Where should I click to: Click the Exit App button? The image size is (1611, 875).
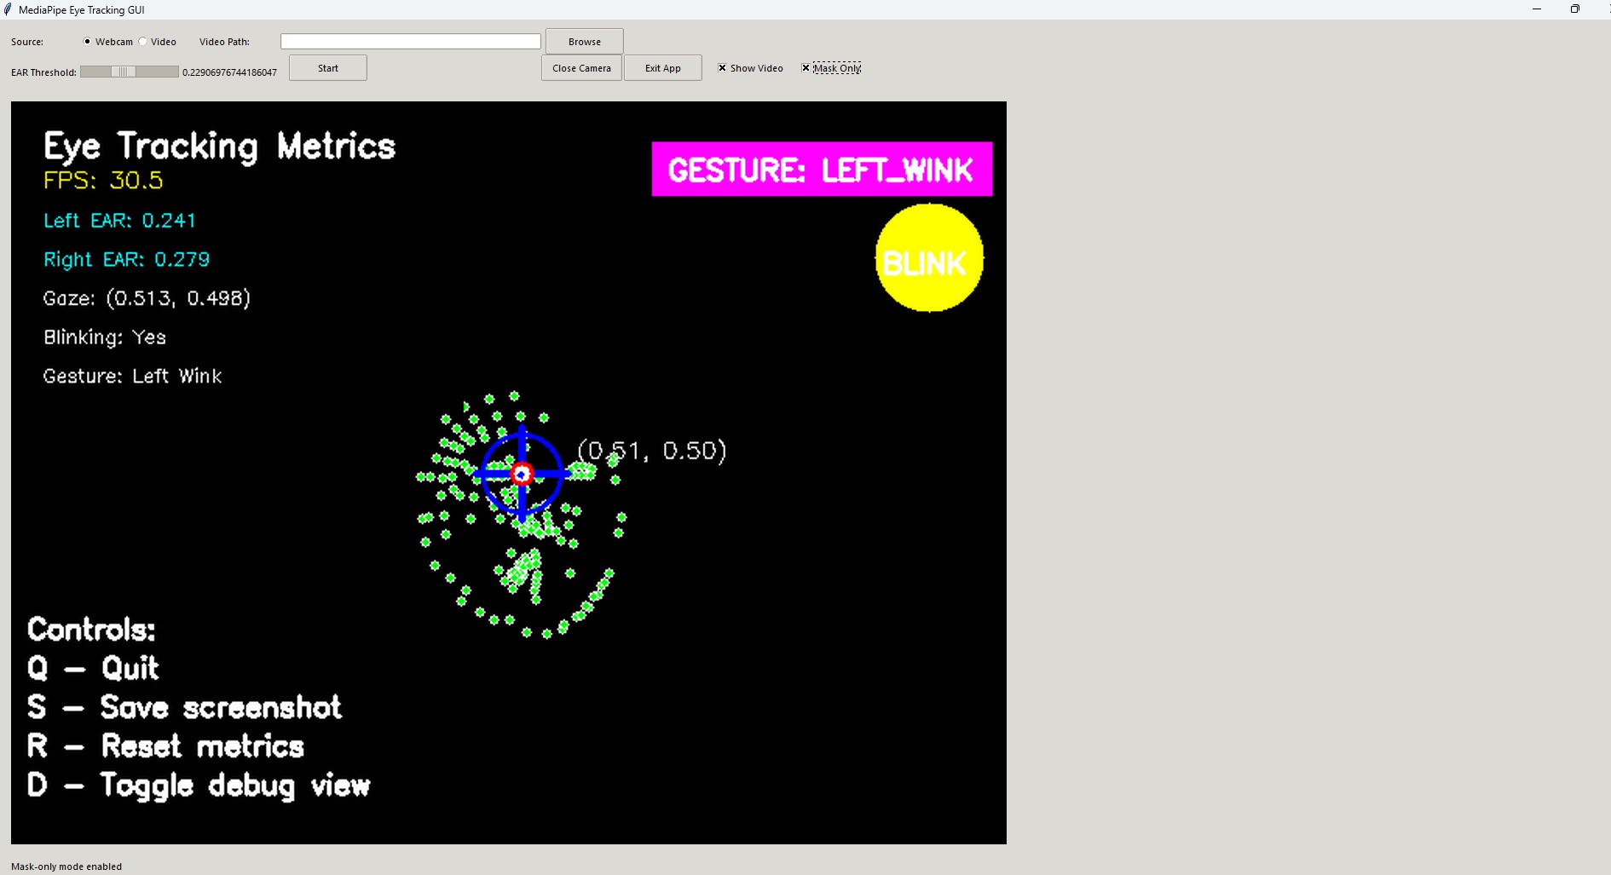pos(663,68)
